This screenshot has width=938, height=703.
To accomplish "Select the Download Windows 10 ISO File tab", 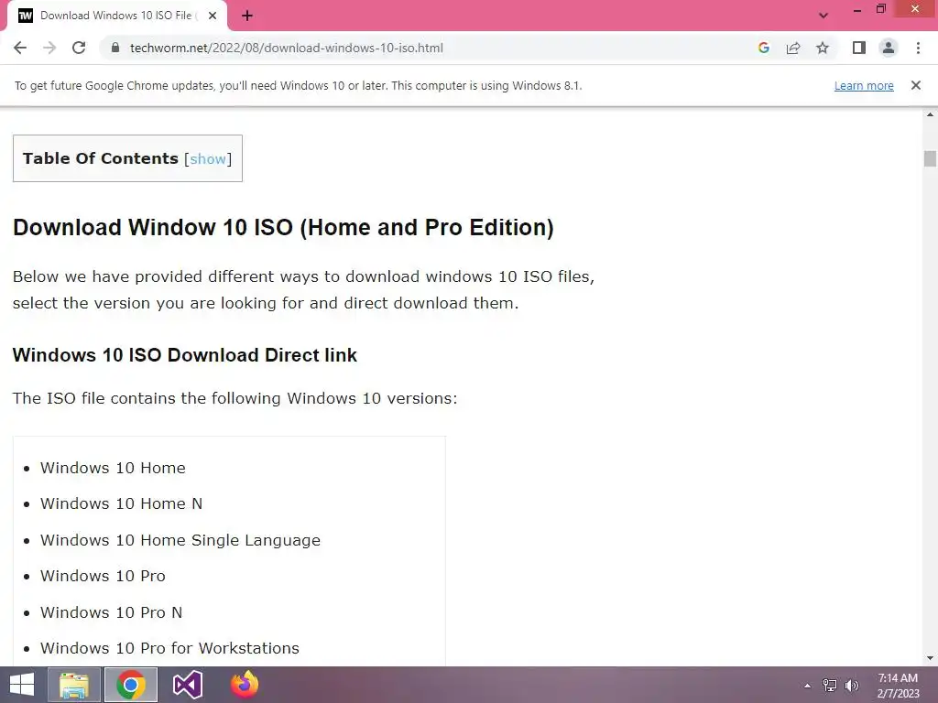I will coord(116,16).
